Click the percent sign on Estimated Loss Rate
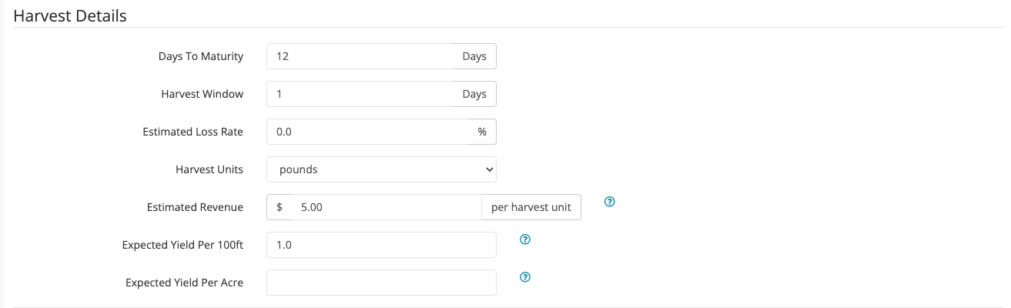 click(x=482, y=132)
